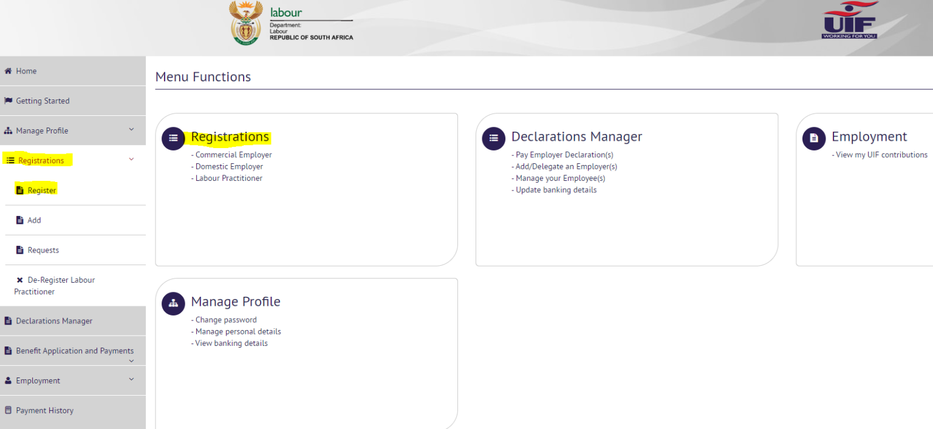Open the Commercial Employer registration link
This screenshot has height=429, width=933.
[232, 155]
